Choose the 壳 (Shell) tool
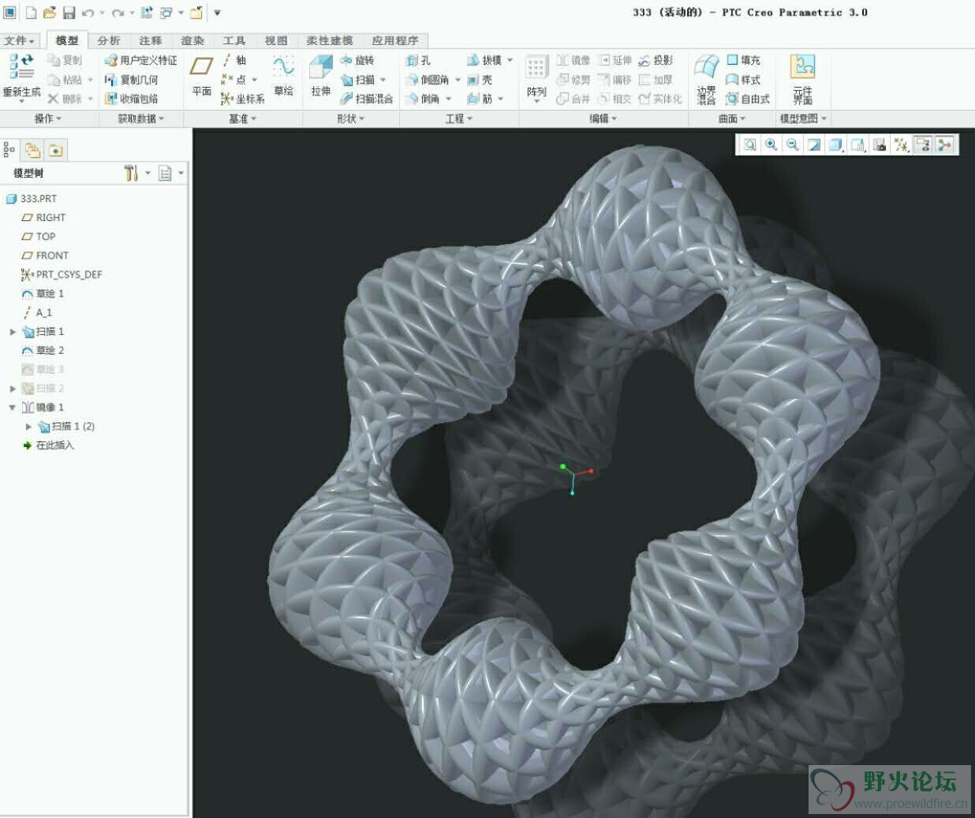This screenshot has height=818, width=975. (480, 80)
